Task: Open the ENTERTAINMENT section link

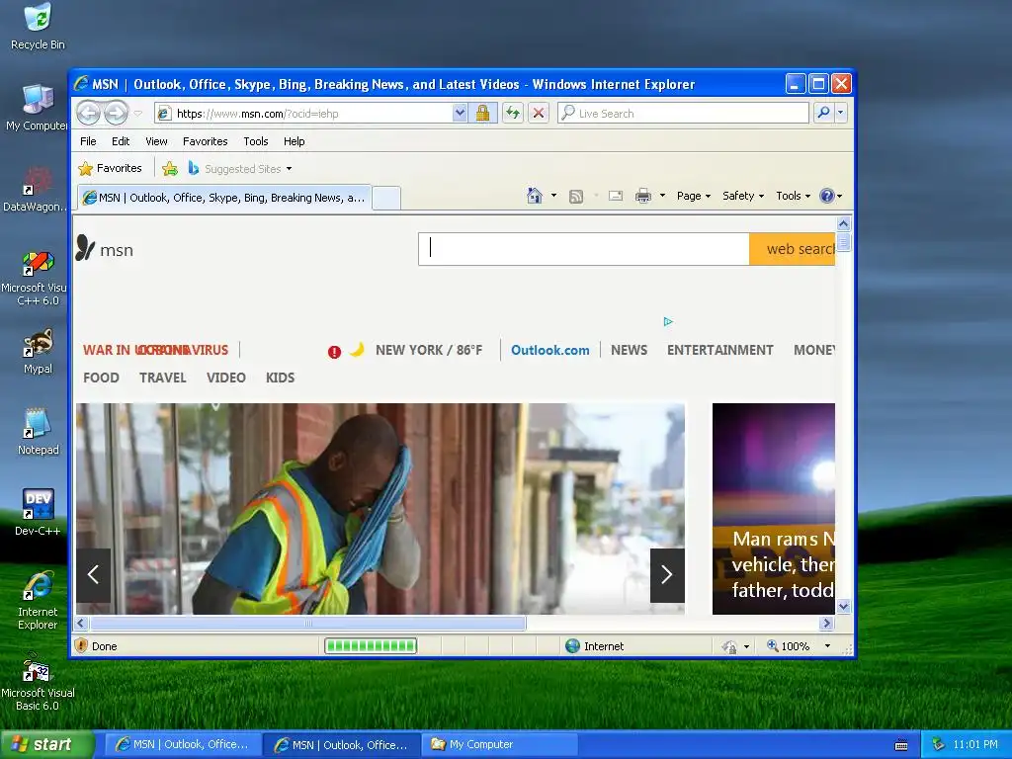Action: point(719,350)
